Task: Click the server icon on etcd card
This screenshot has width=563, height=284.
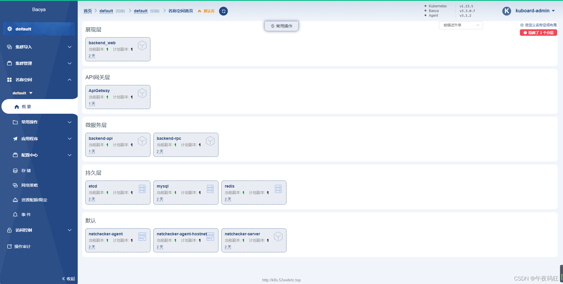Action: coord(142,189)
